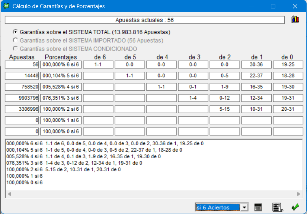Click the 'de 6' column header
The image size is (307, 214).
(100, 57)
